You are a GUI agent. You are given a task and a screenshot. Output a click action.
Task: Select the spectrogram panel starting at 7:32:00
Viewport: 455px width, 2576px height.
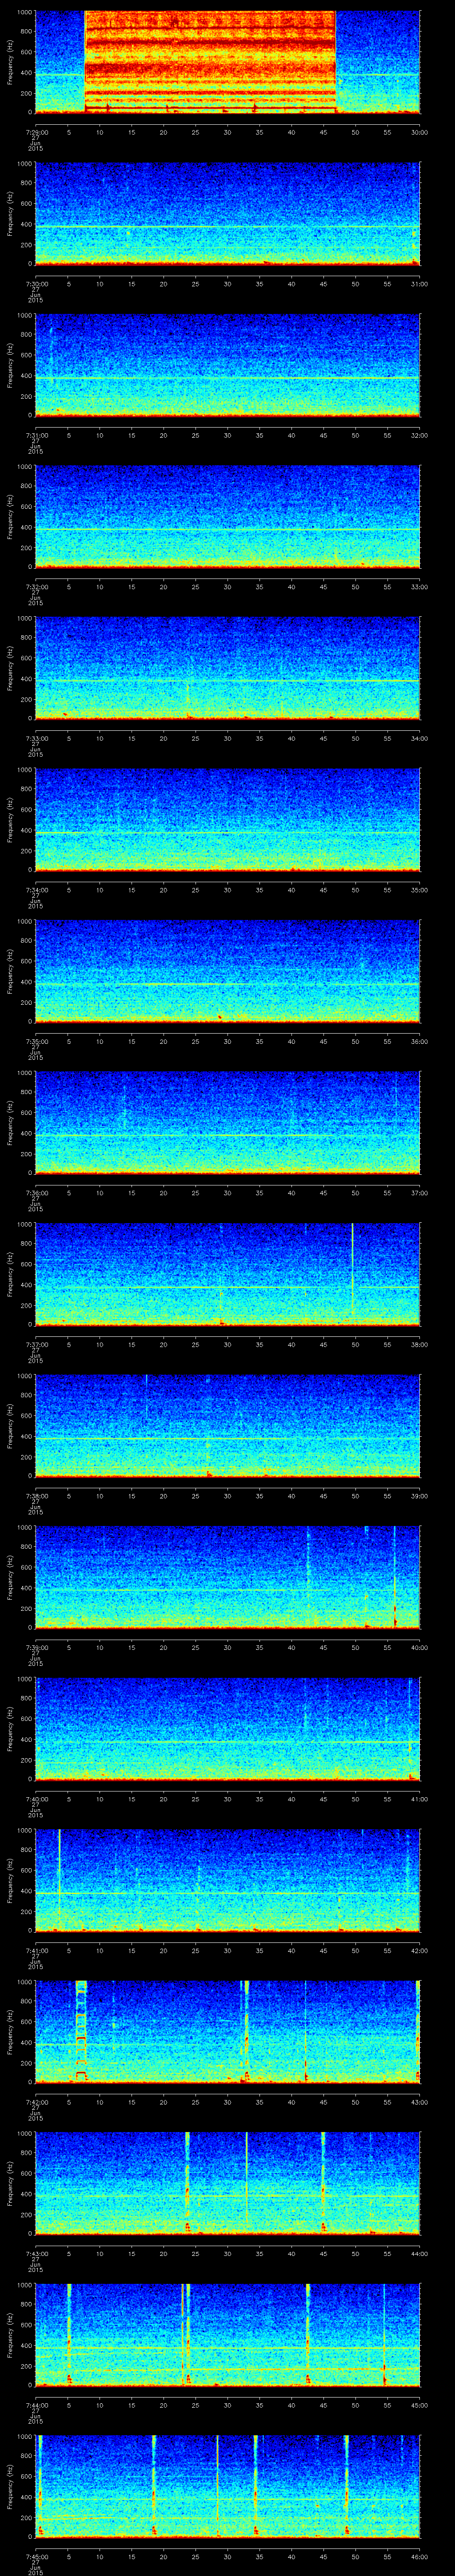[x=228, y=517]
